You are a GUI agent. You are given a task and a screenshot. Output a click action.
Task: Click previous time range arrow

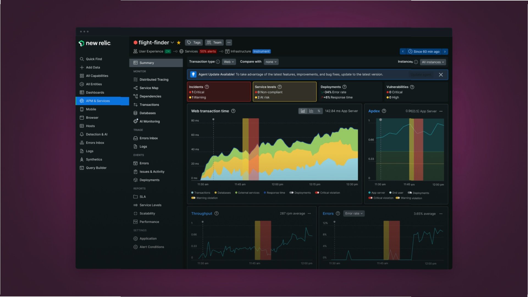pyautogui.click(x=403, y=51)
